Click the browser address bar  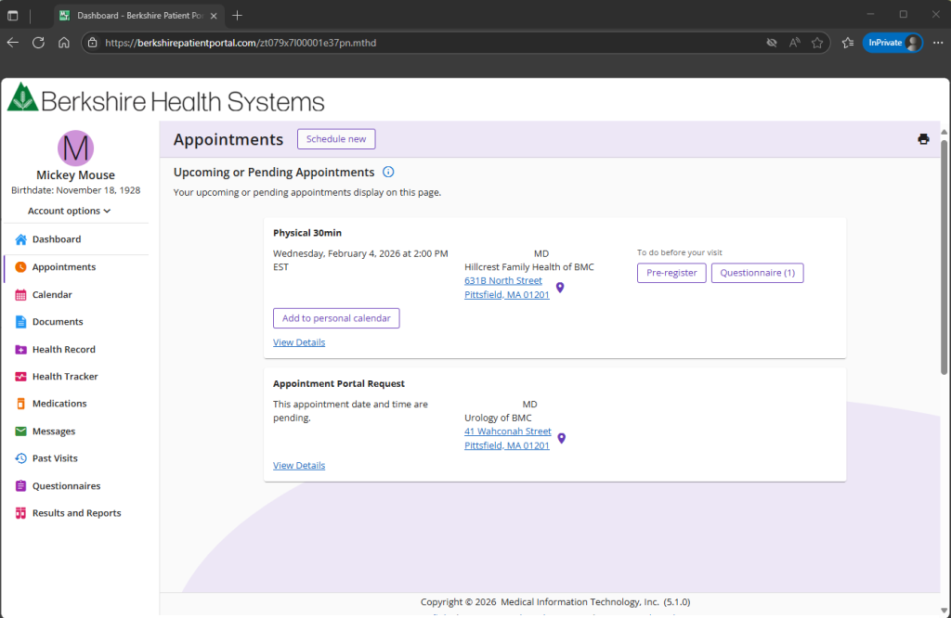[418, 43]
